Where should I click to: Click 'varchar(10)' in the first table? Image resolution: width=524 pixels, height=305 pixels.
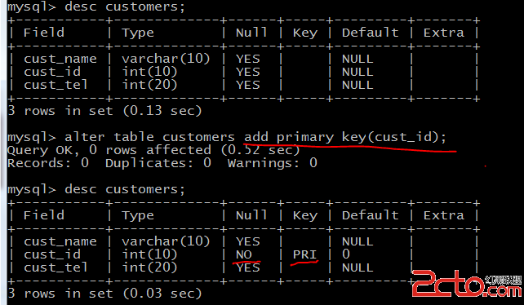[166, 59]
